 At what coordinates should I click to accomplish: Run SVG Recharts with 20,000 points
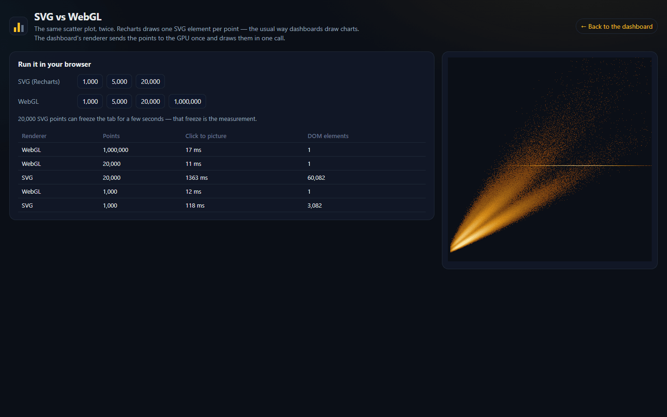[150, 82]
